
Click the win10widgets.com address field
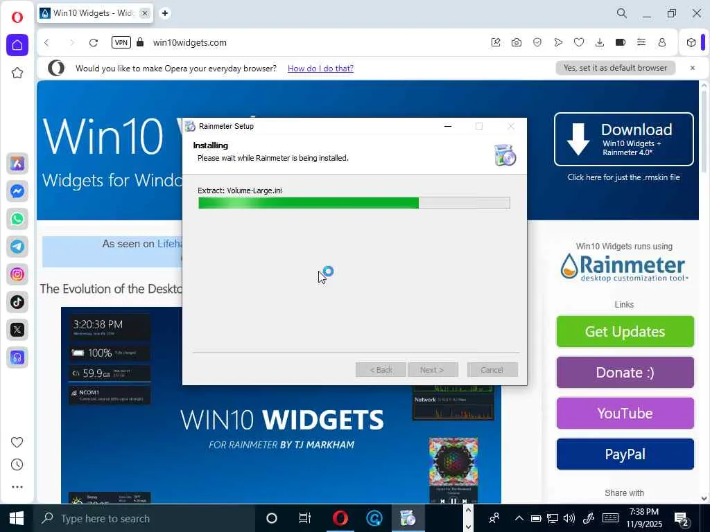tap(190, 42)
